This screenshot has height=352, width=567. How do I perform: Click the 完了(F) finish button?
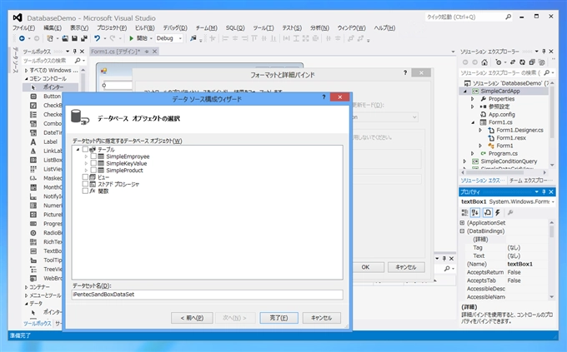[278, 318]
